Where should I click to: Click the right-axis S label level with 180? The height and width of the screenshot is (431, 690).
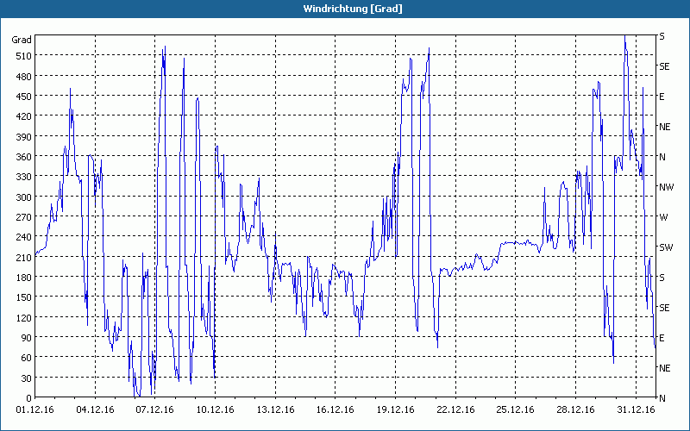662,278
